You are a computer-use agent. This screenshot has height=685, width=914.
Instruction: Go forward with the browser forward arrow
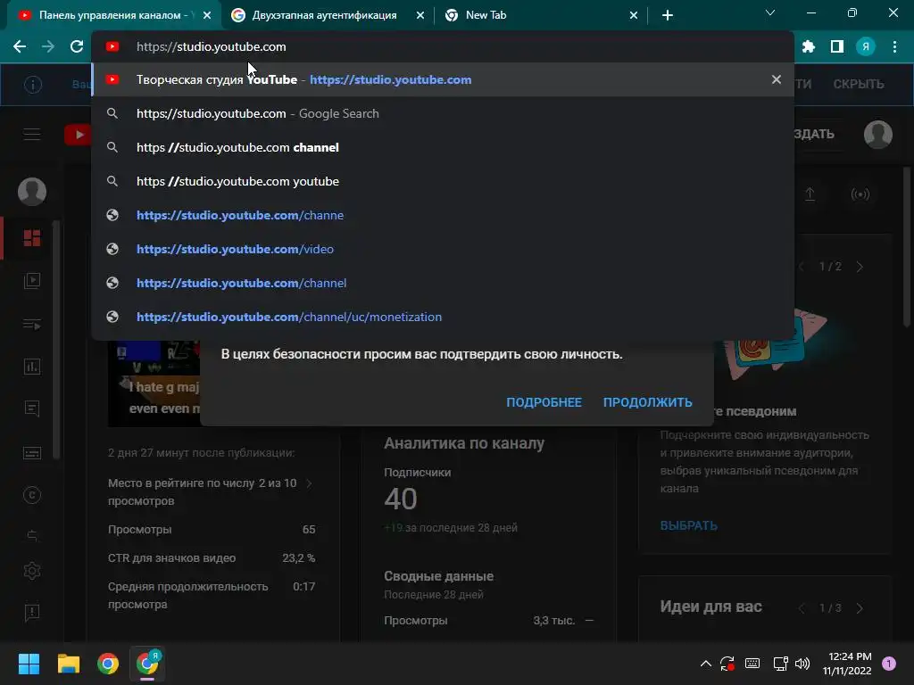click(x=48, y=46)
